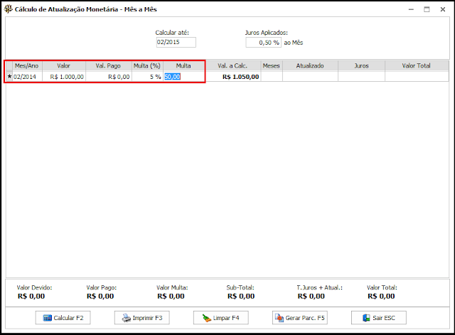The height and width of the screenshot is (335, 455).
Task: Select the Juros column header
Action: pyautogui.click(x=361, y=66)
